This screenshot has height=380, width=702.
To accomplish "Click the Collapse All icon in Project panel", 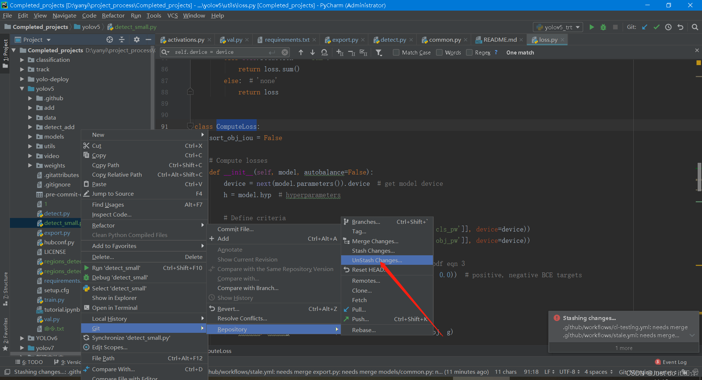I will coord(122,39).
